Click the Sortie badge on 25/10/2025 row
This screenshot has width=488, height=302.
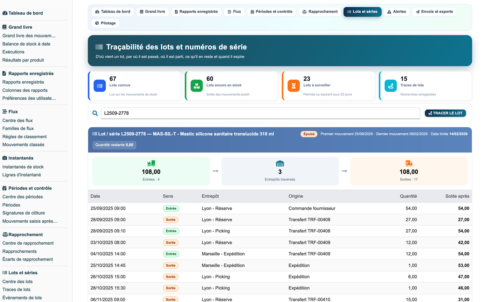click(x=171, y=265)
